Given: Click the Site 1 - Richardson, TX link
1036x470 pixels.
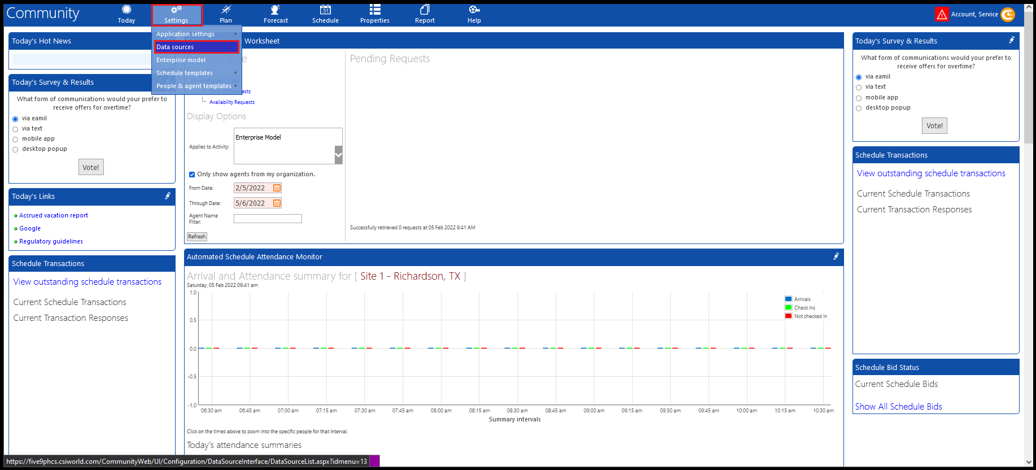Looking at the screenshot, I should (x=410, y=276).
